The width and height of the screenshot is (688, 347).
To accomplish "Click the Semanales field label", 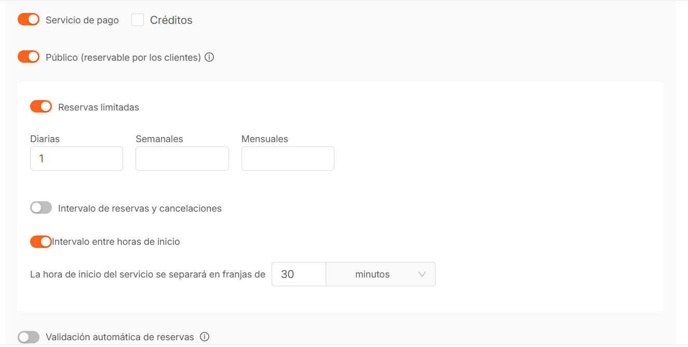I will pyautogui.click(x=159, y=139).
